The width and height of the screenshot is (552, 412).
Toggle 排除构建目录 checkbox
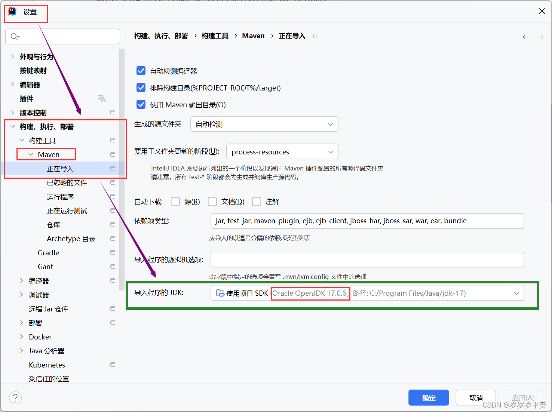coord(141,87)
